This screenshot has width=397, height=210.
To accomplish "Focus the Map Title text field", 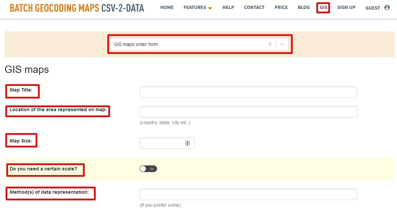I will tap(248, 92).
